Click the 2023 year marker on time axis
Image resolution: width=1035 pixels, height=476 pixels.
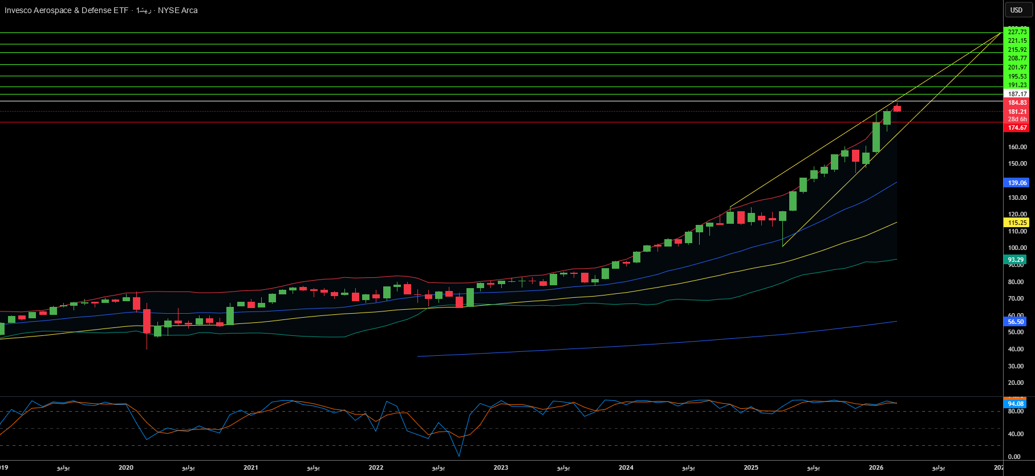501,467
